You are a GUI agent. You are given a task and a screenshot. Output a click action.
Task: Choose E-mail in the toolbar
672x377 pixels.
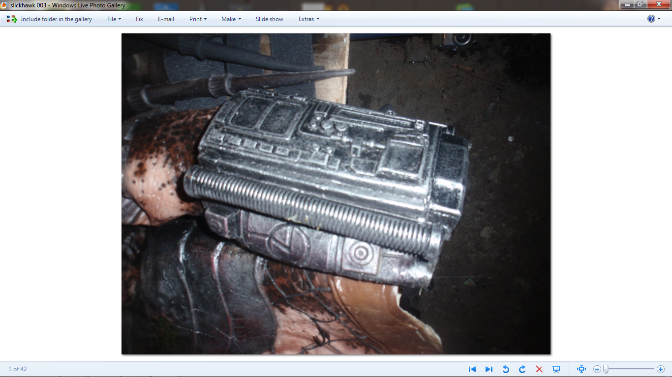(166, 19)
